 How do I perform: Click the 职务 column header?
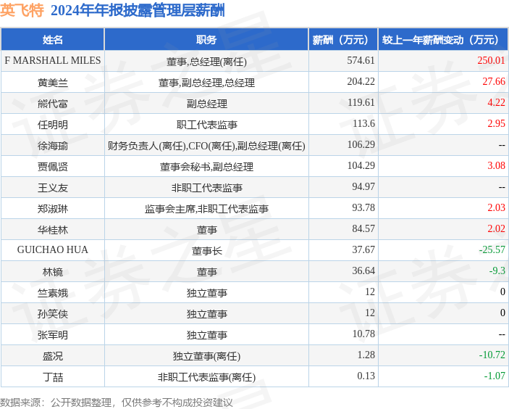coord(206,40)
